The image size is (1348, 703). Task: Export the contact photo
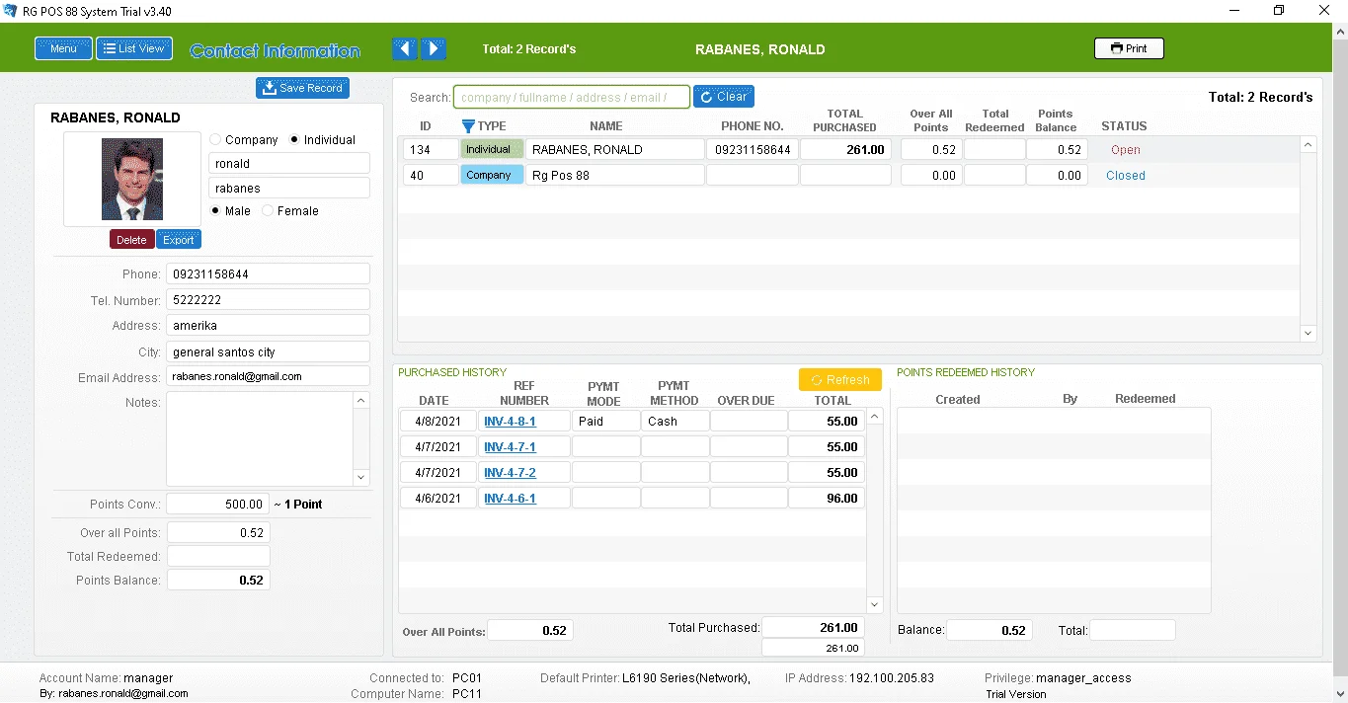[x=179, y=240]
